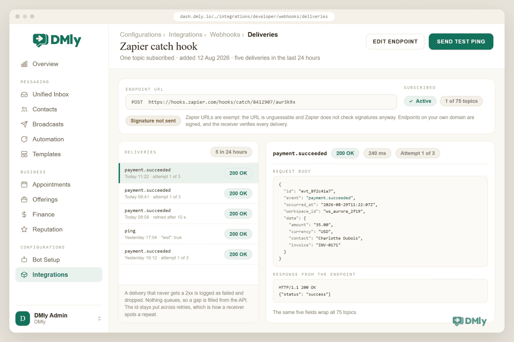Click the Broadcasts paper plane icon

[x=24, y=124]
